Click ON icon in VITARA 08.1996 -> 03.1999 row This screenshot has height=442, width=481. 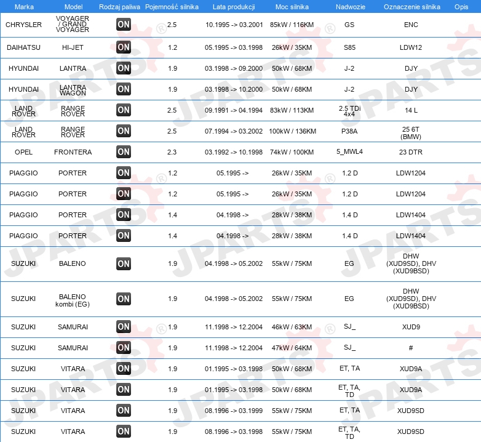(124, 411)
